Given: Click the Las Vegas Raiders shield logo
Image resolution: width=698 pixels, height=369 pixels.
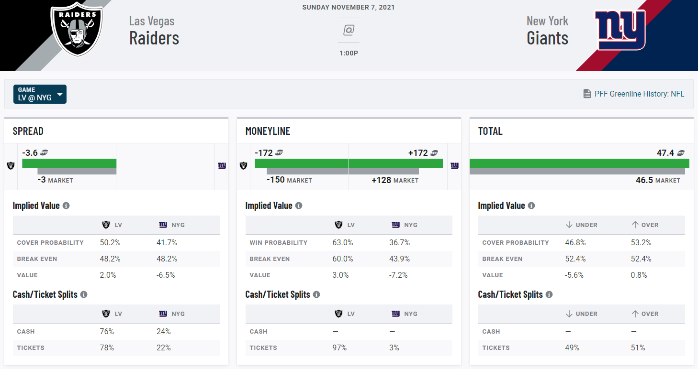Looking at the screenshot, I should point(77,28).
